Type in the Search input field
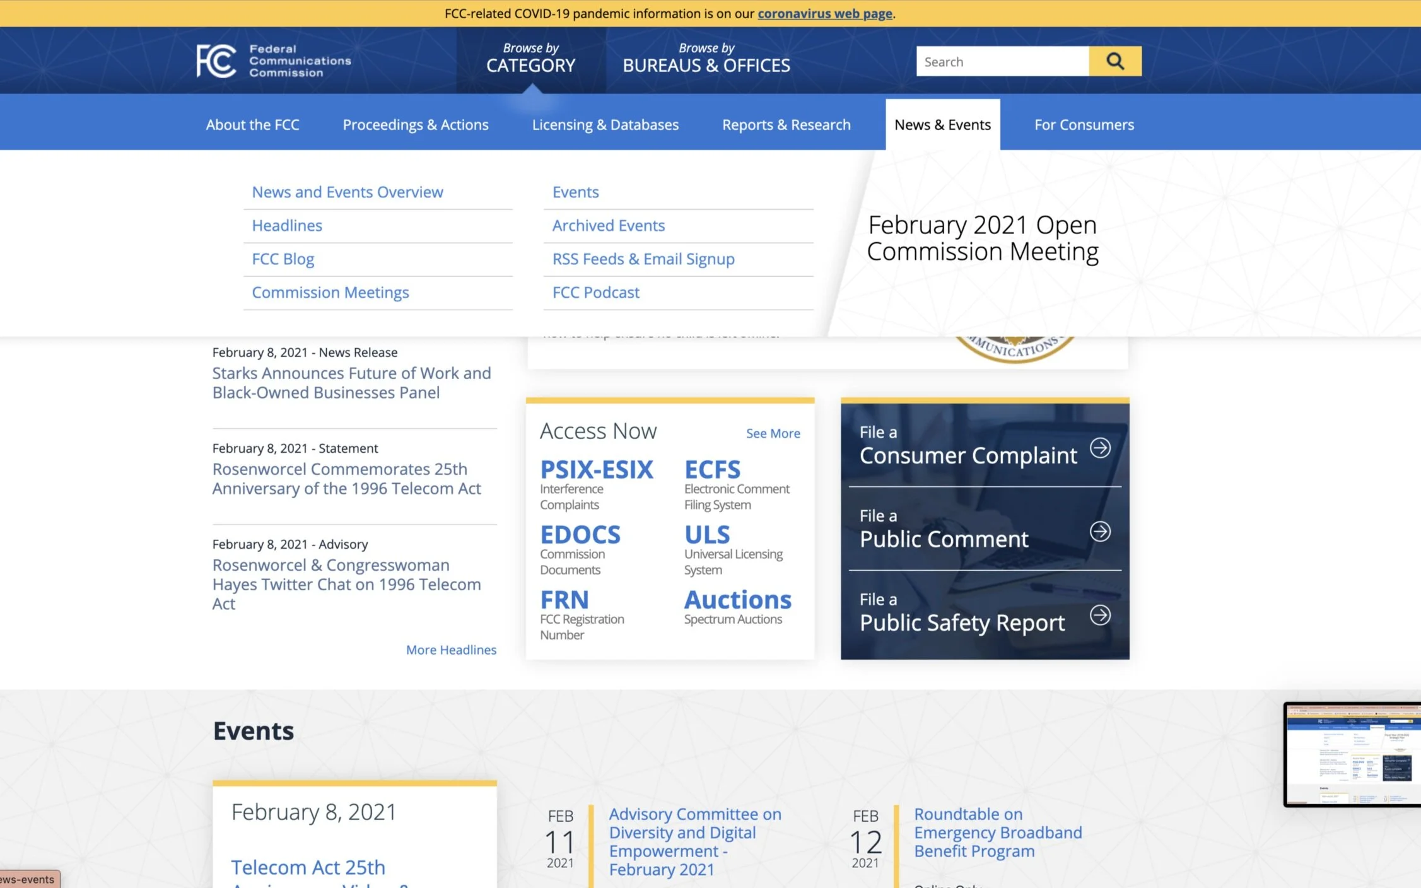This screenshot has width=1421, height=888. pos(1002,61)
